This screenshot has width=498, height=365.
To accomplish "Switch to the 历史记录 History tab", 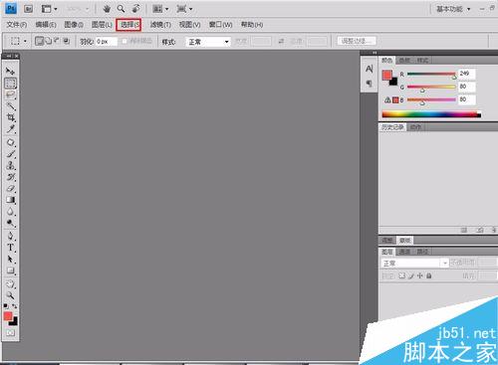I will tap(392, 127).
